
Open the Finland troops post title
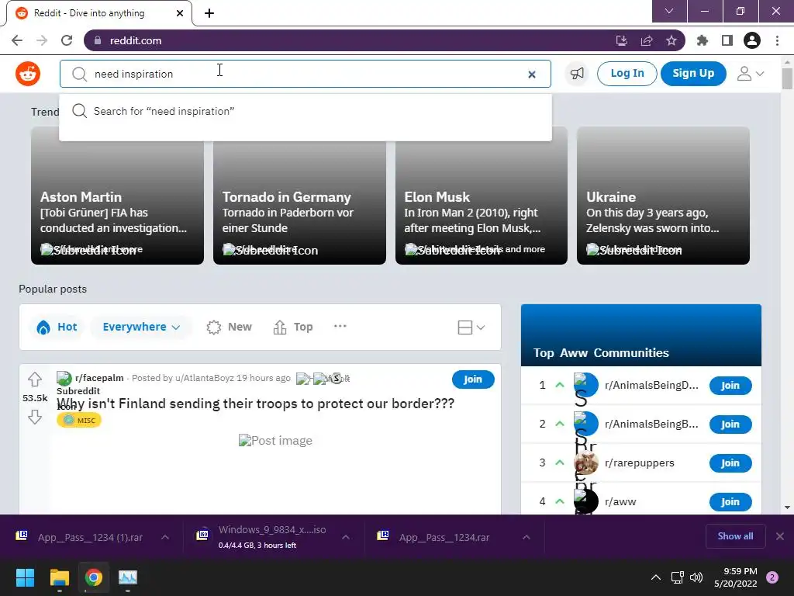tap(256, 404)
